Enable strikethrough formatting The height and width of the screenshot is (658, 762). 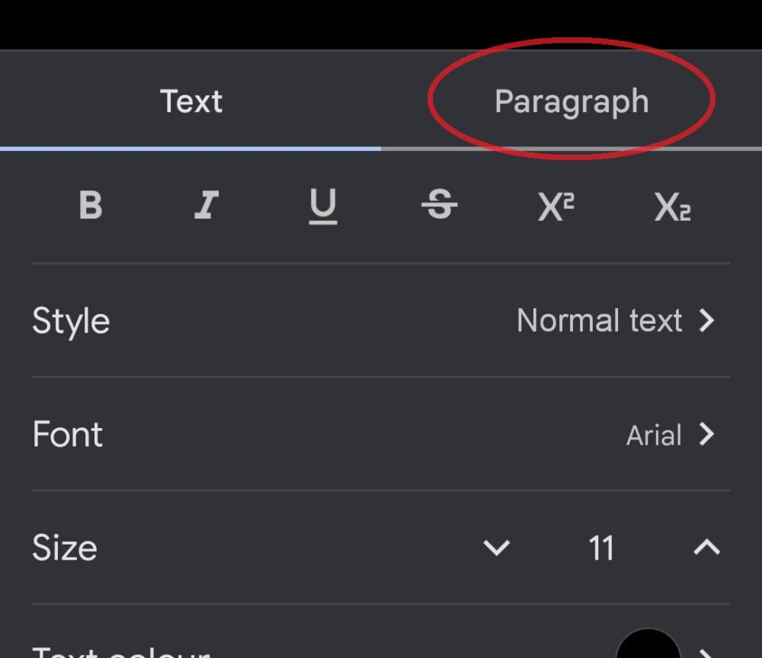coord(440,206)
